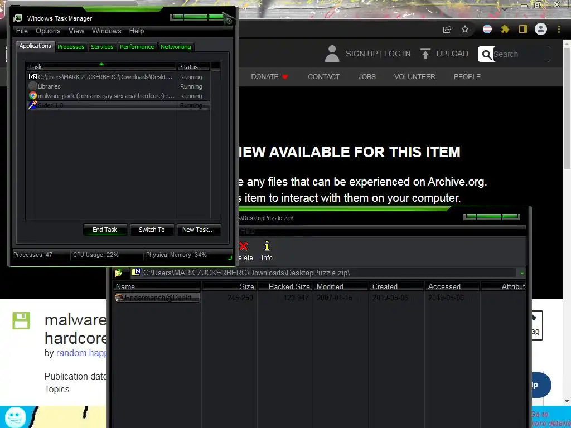Open the PEOPLE link
This screenshot has height=428, width=571.
(467, 77)
